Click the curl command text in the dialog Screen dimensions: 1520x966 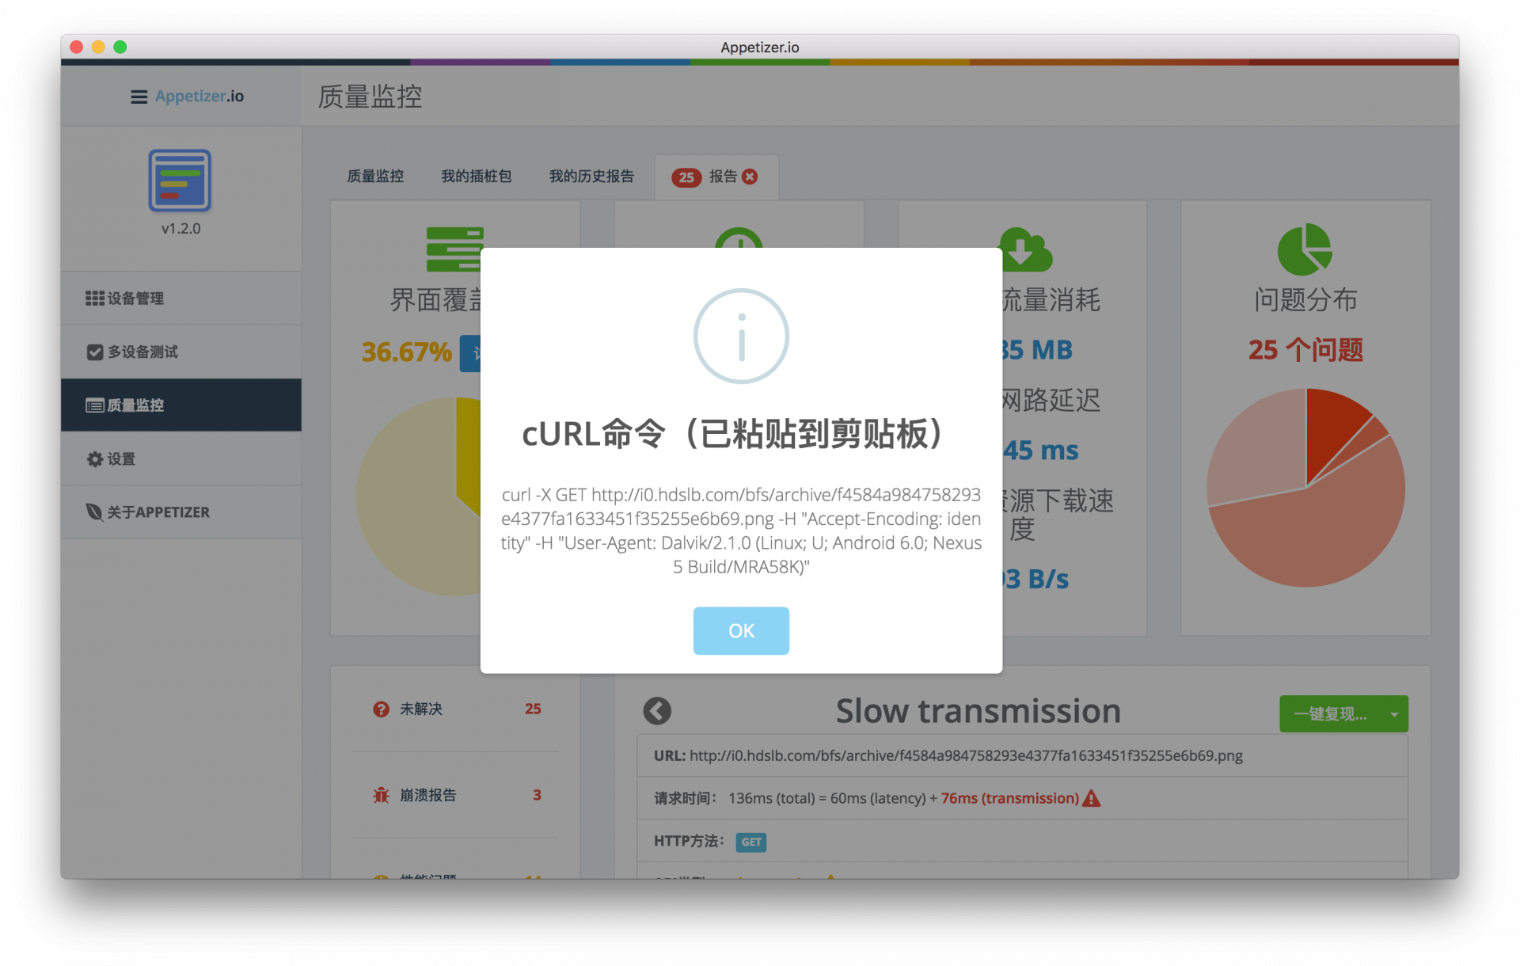[741, 531]
